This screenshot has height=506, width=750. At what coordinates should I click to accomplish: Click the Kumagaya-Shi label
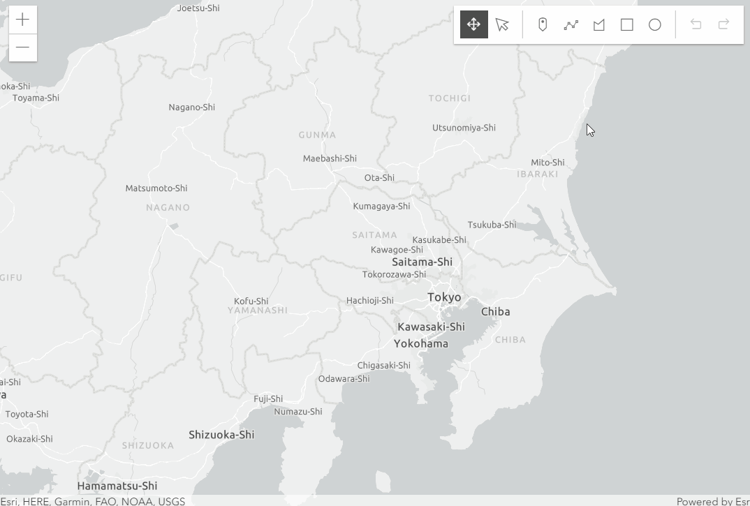pyautogui.click(x=381, y=207)
